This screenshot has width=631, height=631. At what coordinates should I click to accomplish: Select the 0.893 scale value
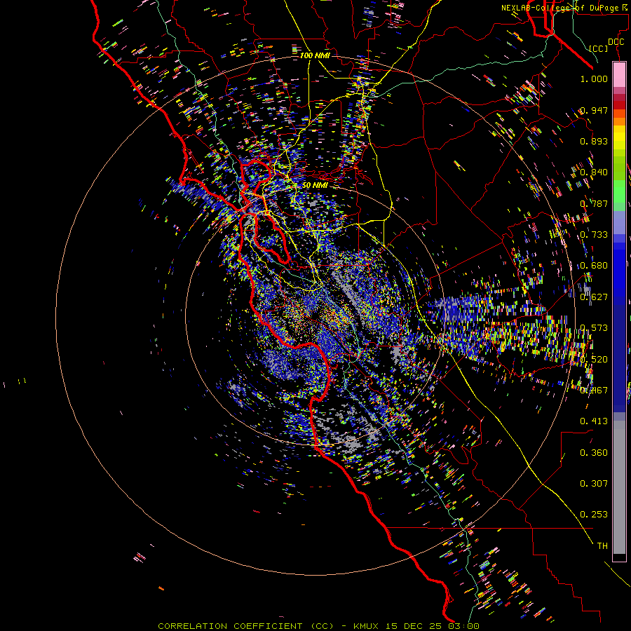pos(594,141)
